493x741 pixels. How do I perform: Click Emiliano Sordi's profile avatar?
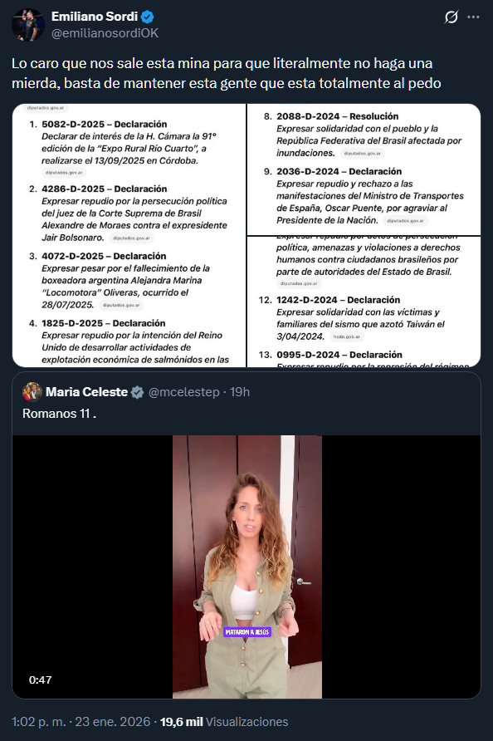click(x=28, y=25)
